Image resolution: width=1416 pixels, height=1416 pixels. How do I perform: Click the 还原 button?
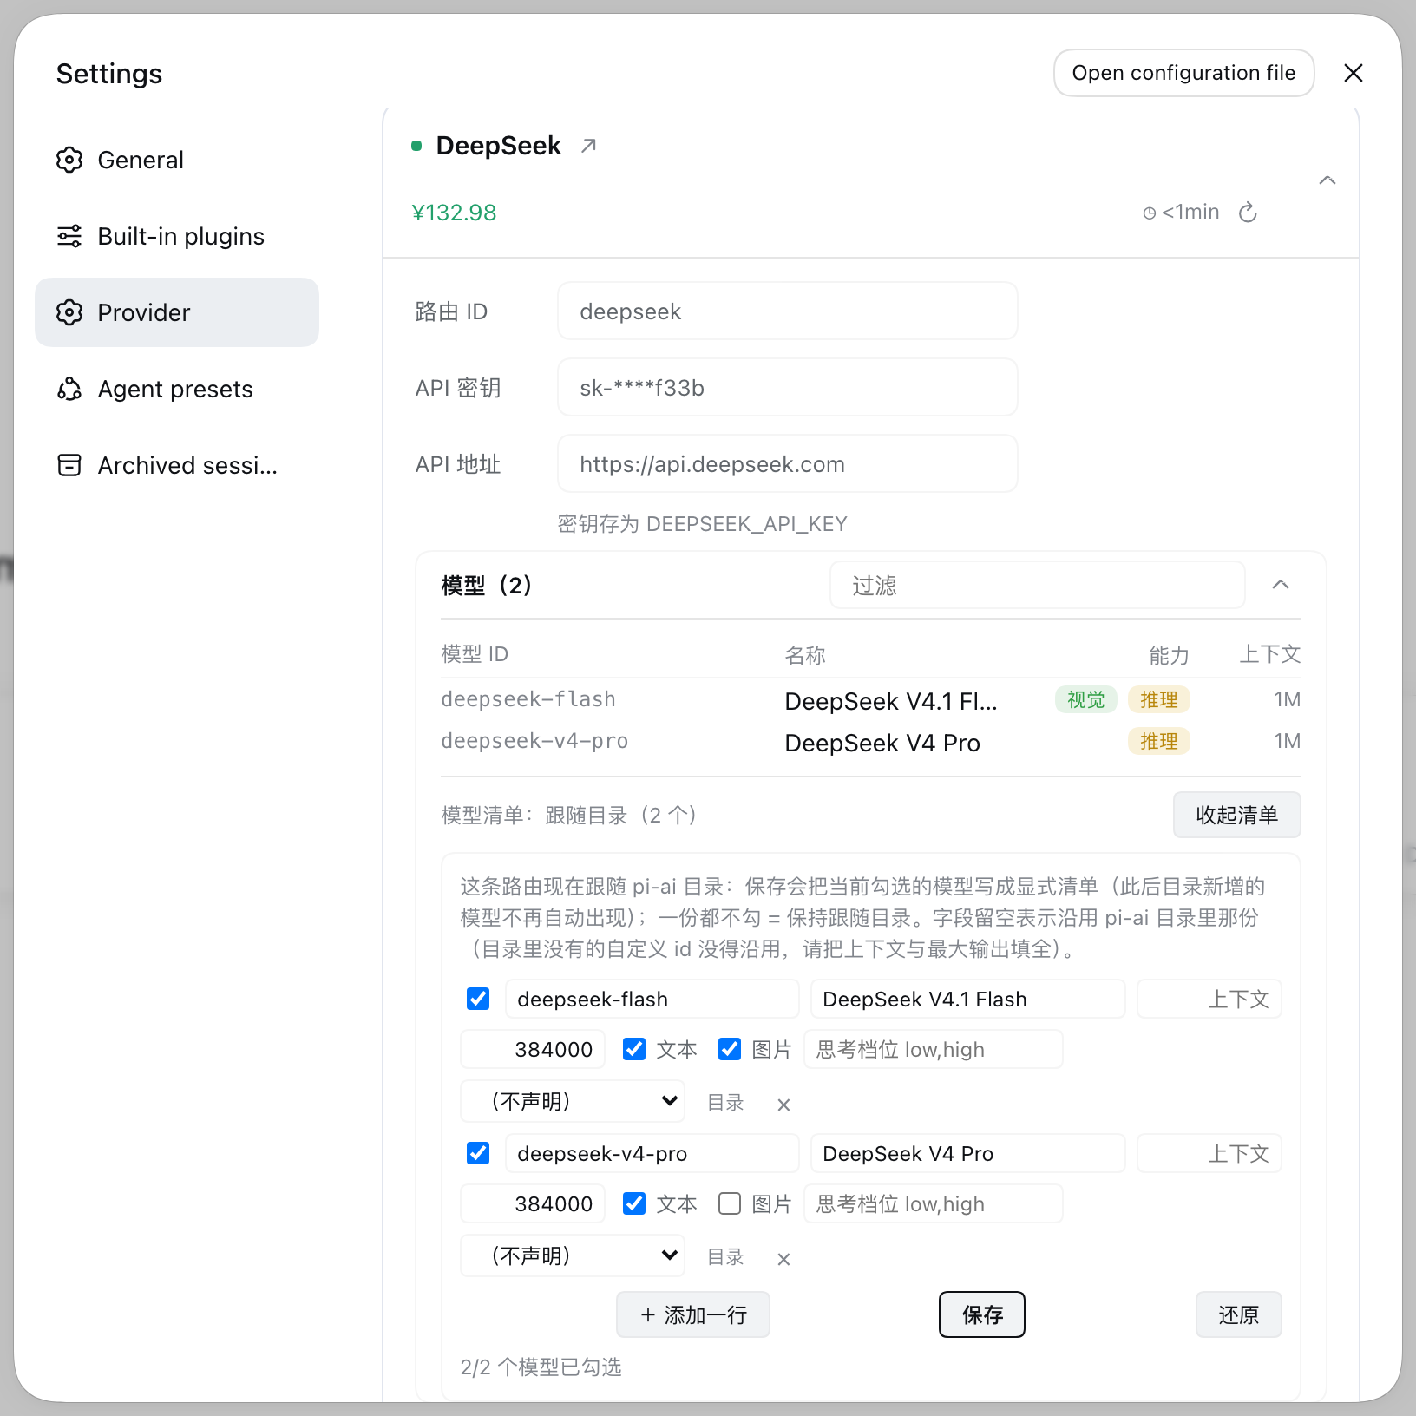(x=1238, y=1314)
